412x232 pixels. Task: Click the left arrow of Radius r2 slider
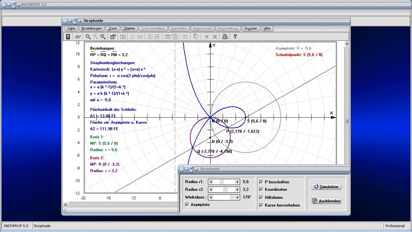point(211,190)
